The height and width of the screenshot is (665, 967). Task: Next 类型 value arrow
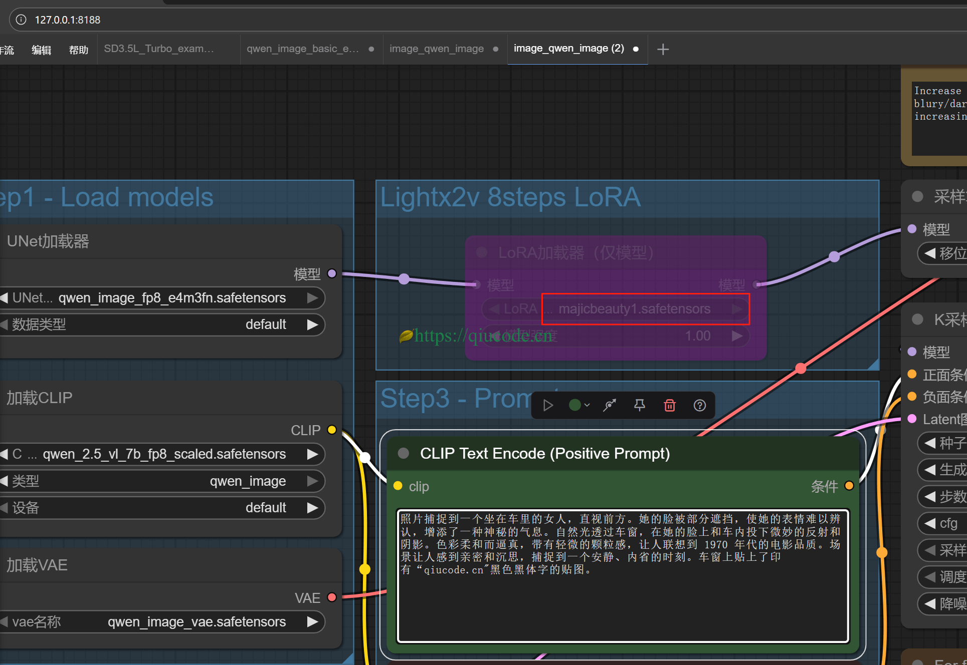click(312, 481)
